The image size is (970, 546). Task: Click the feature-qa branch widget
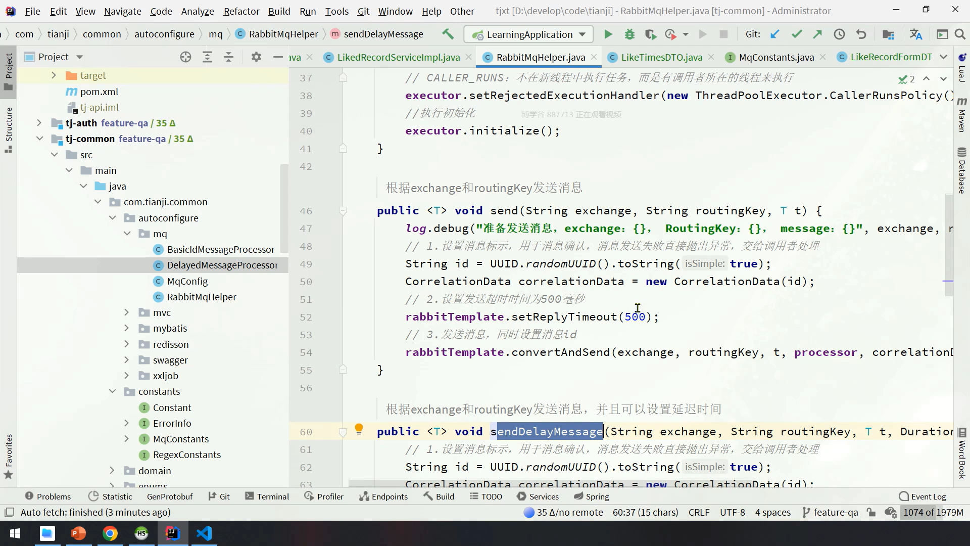830,512
